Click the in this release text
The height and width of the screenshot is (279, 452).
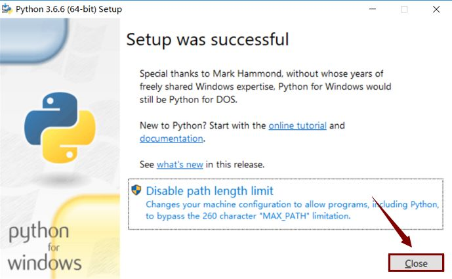(x=235, y=165)
